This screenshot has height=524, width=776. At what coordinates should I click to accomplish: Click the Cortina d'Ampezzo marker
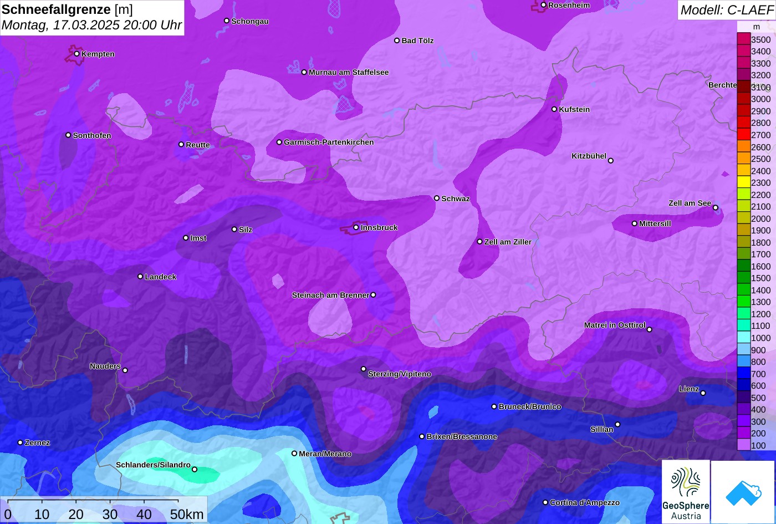pyautogui.click(x=545, y=502)
